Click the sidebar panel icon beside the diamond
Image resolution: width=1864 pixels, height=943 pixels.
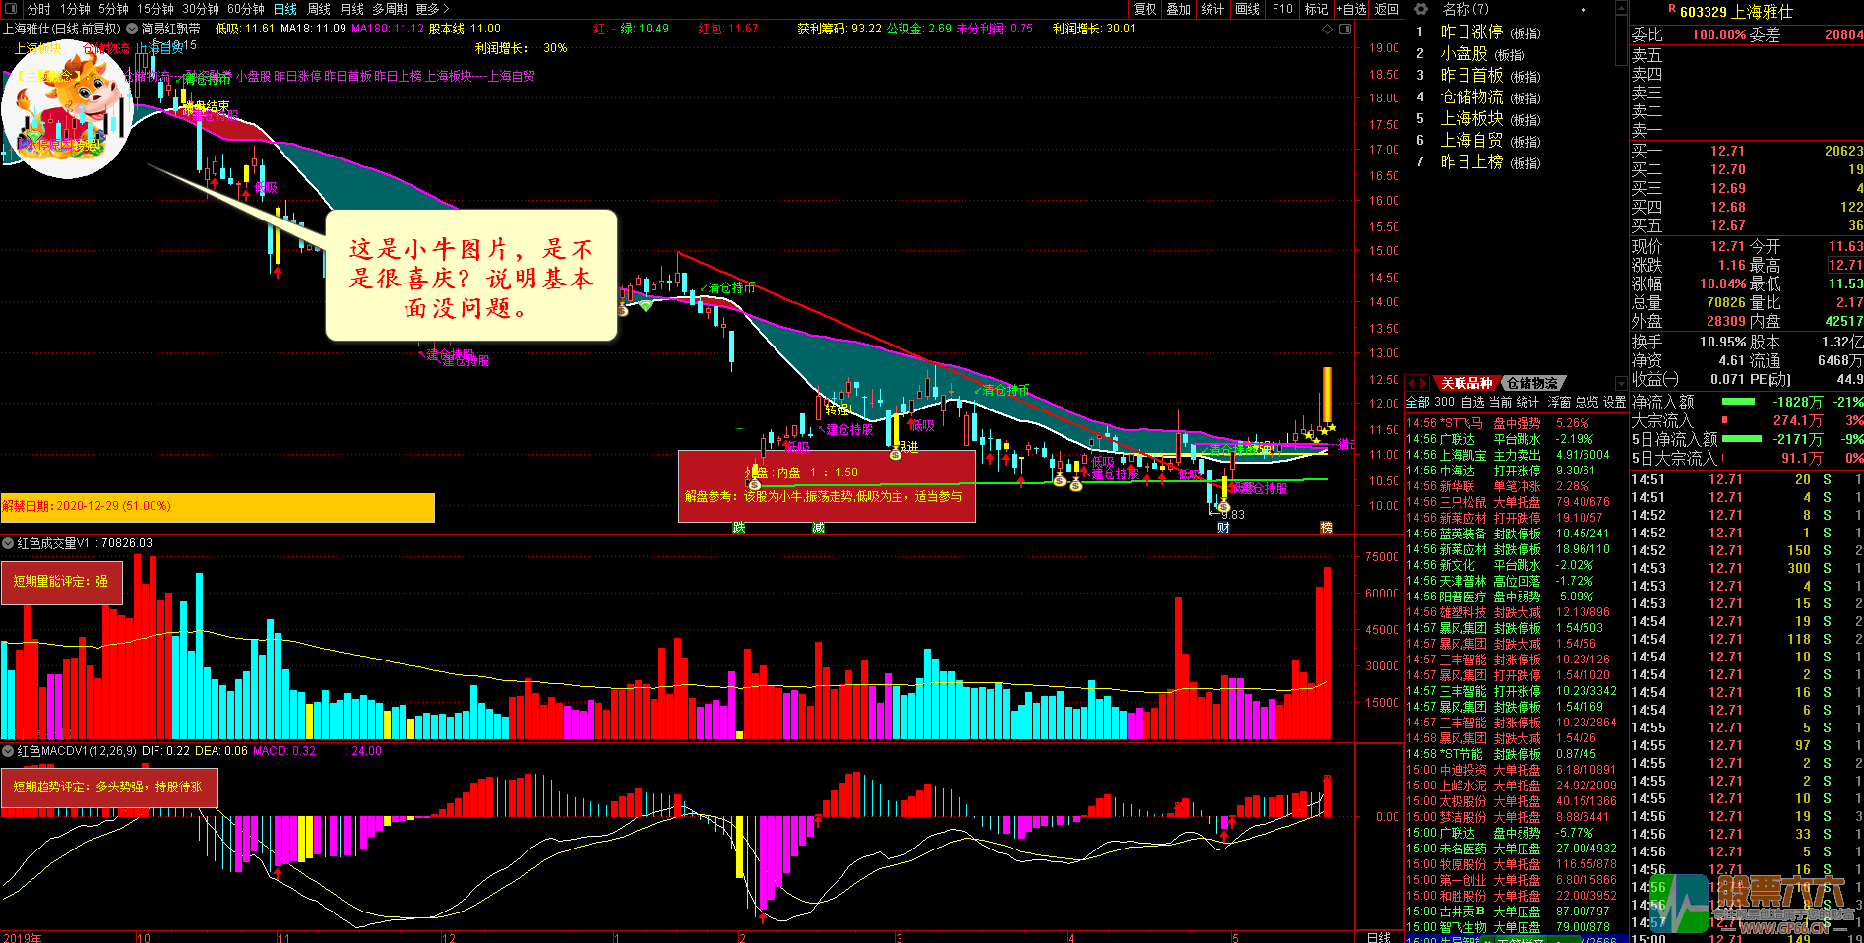coord(1344,30)
